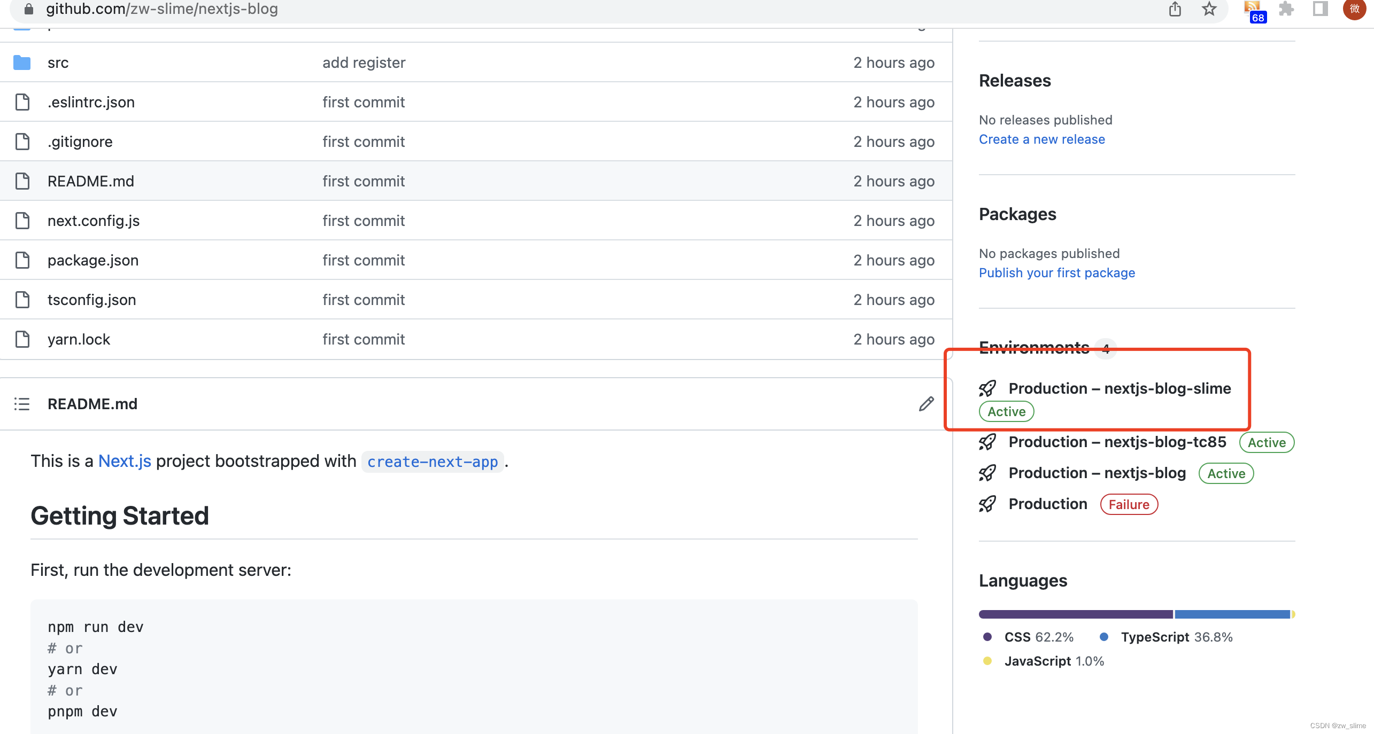Open Production – nextjs-blog environment
This screenshot has width=1374, height=734.
click(x=1097, y=473)
